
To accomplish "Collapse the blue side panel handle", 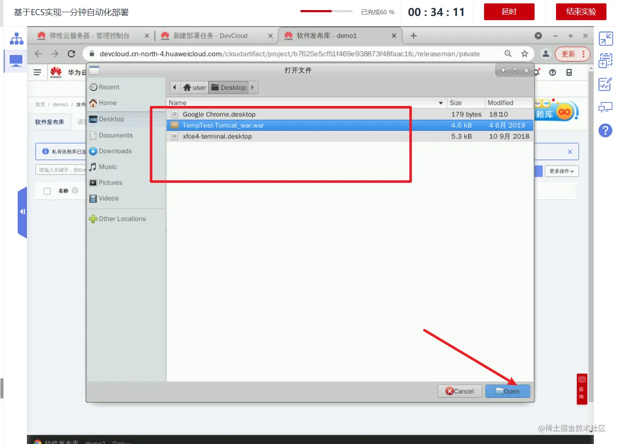I will [x=22, y=212].
